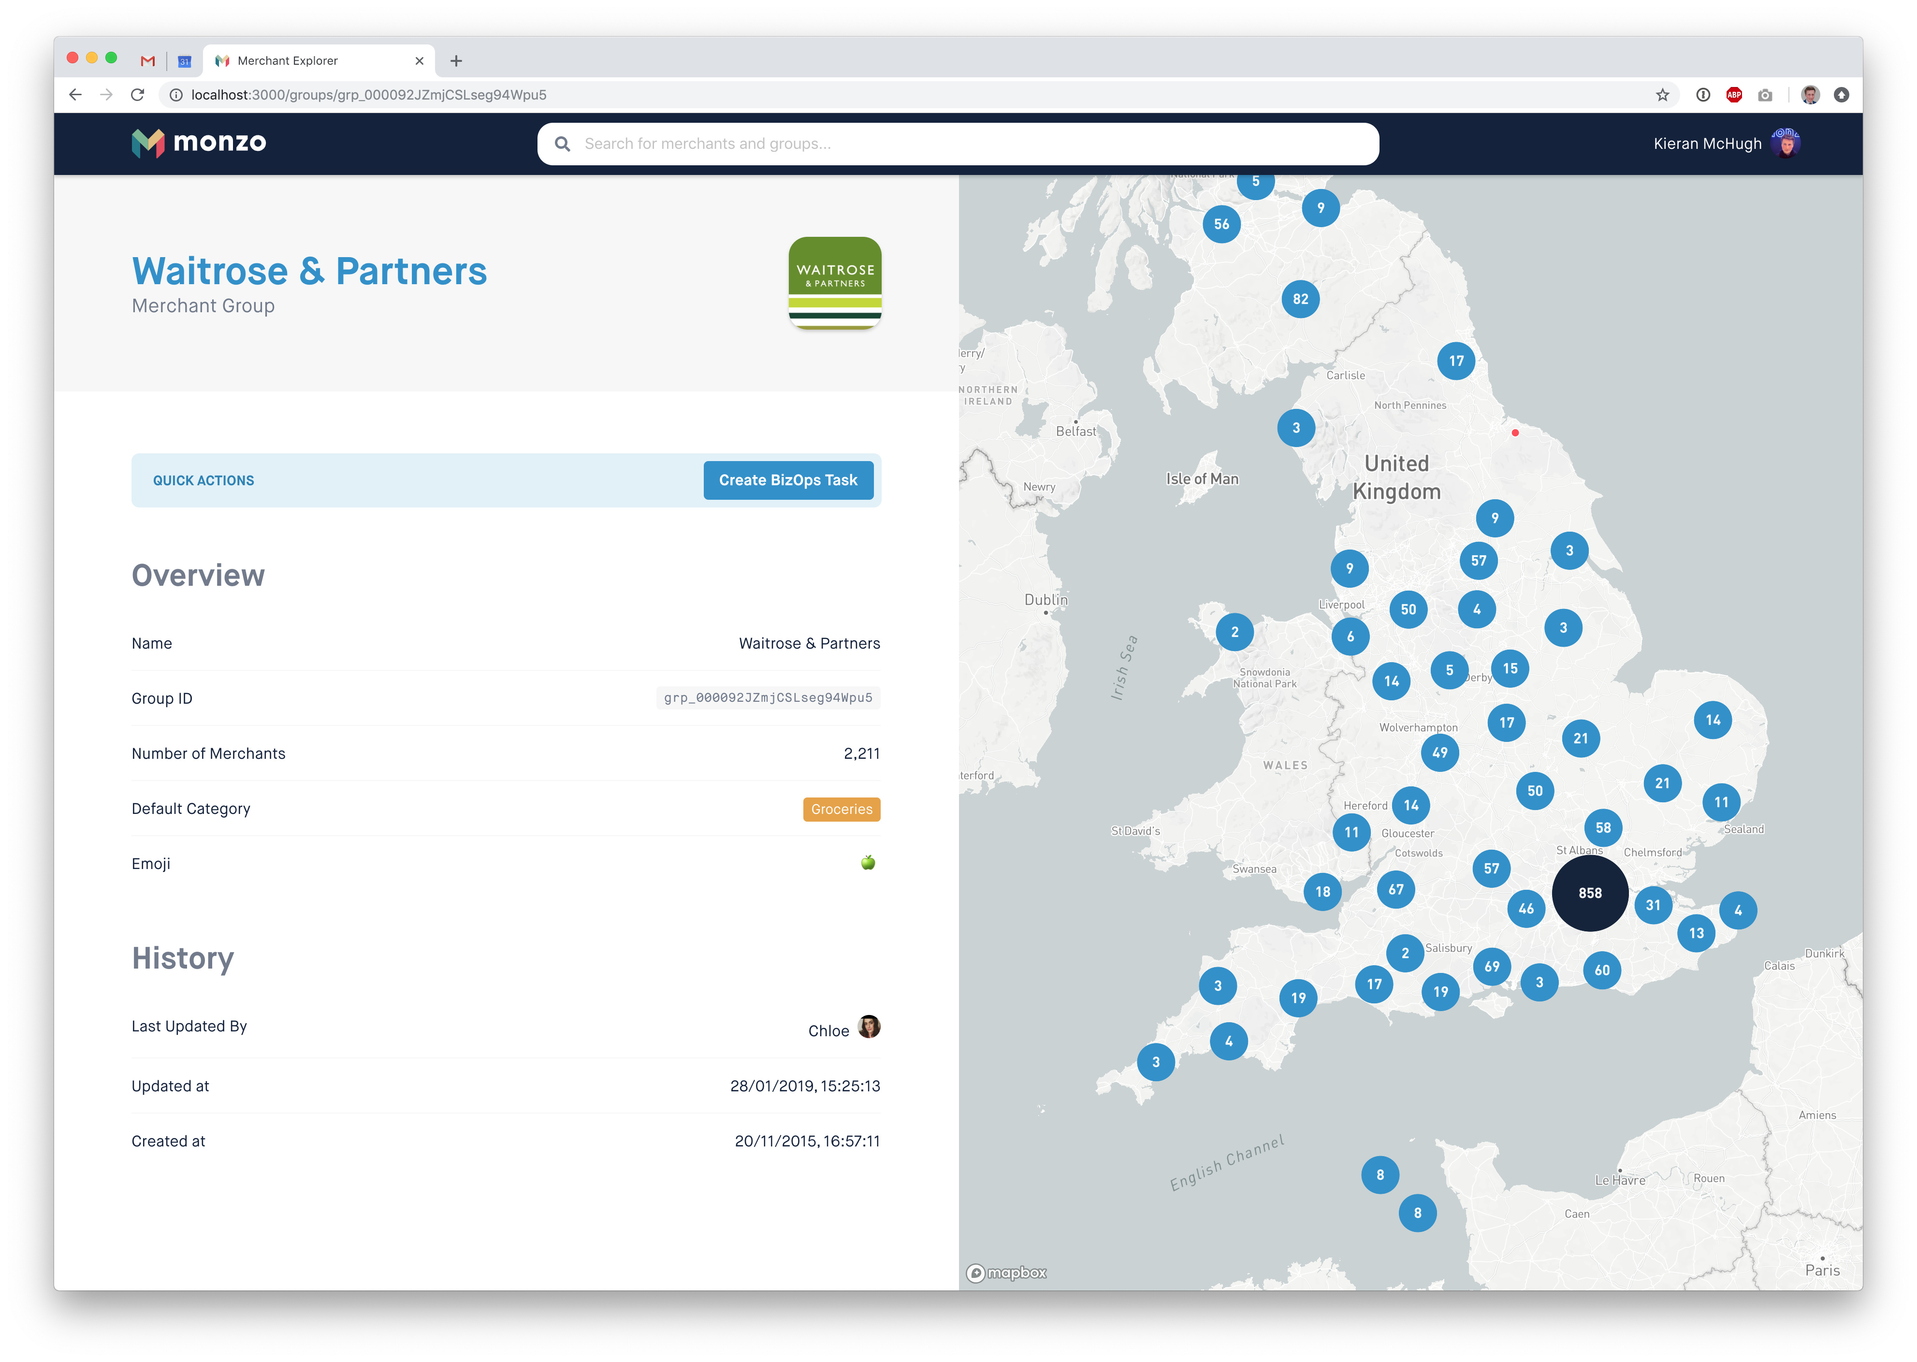The image size is (1917, 1362).
Task: Open Kieran McHugh profile avatar
Action: [x=1786, y=144]
